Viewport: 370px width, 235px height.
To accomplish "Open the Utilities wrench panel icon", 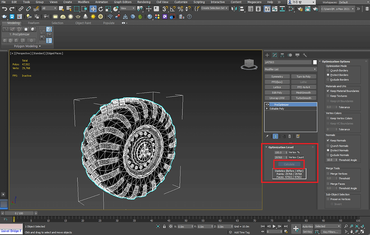I will (305, 55).
